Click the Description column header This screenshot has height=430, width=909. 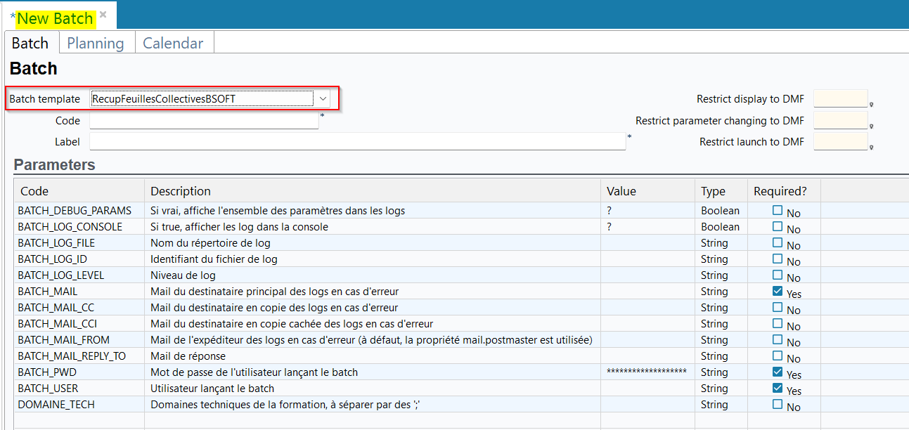coord(181,191)
